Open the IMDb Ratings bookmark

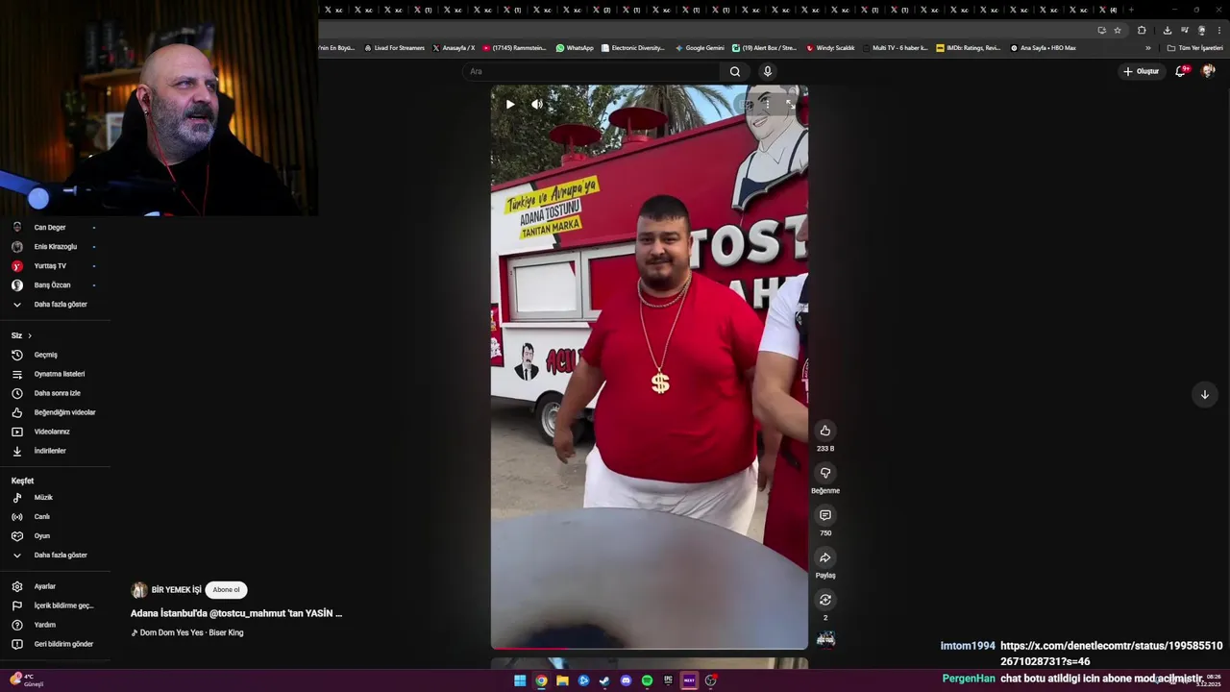click(x=969, y=48)
